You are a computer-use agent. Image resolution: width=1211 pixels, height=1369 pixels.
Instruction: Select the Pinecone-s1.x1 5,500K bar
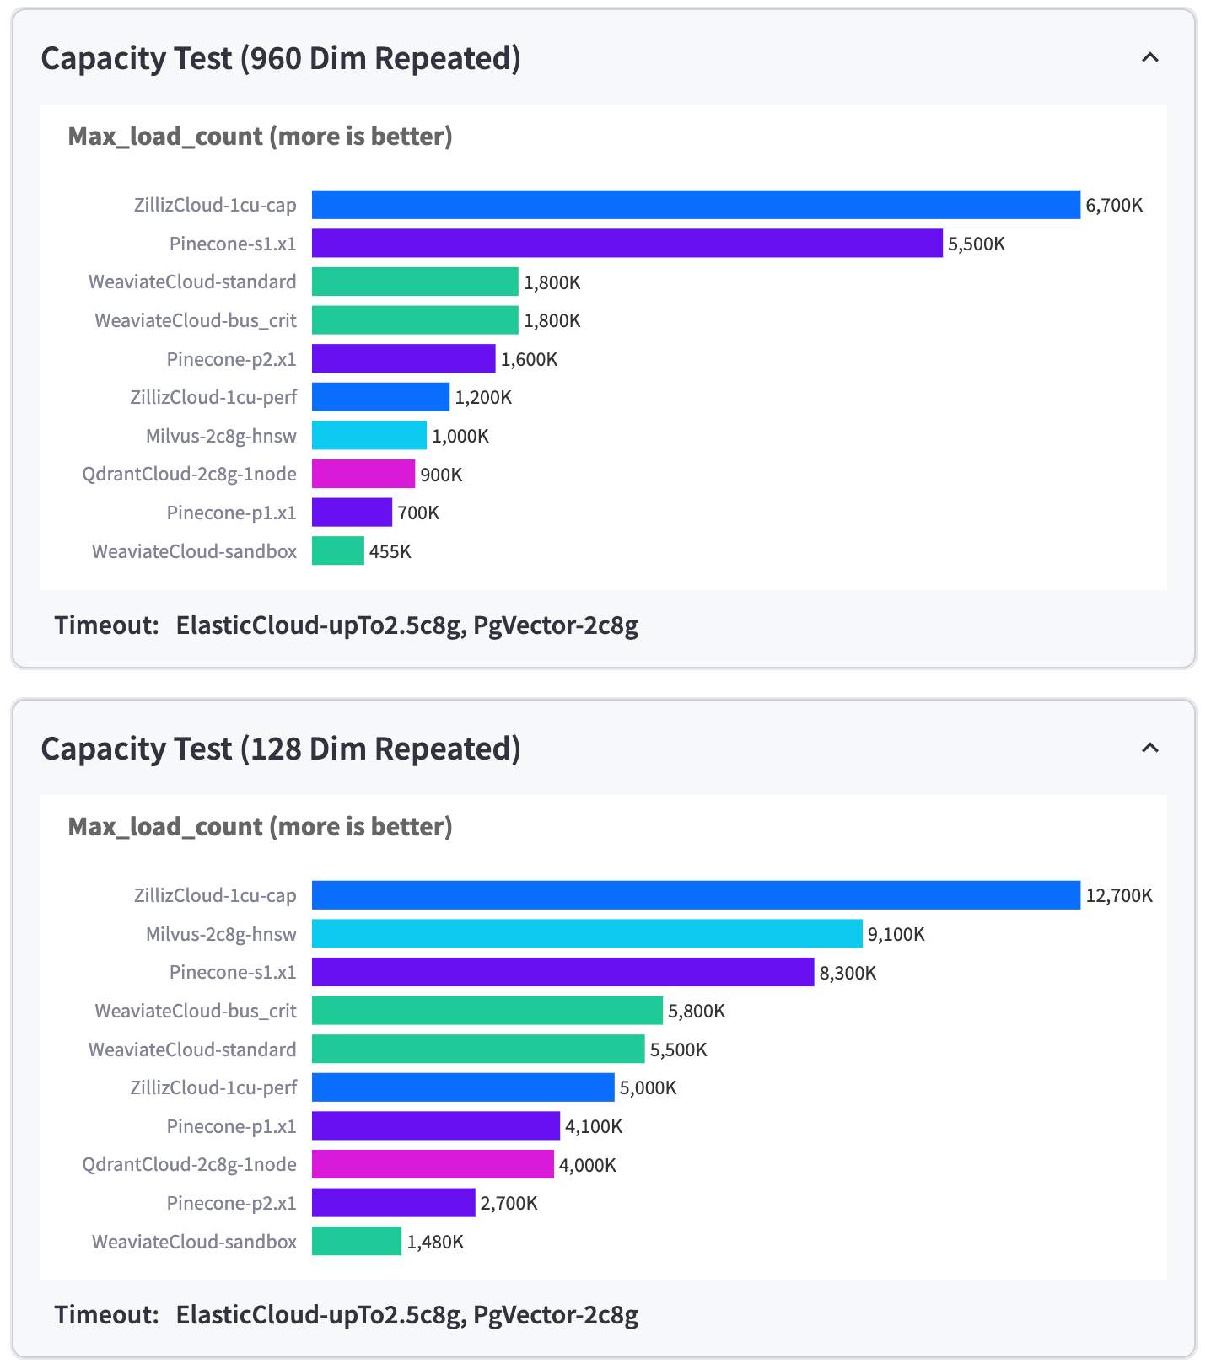[x=627, y=244]
